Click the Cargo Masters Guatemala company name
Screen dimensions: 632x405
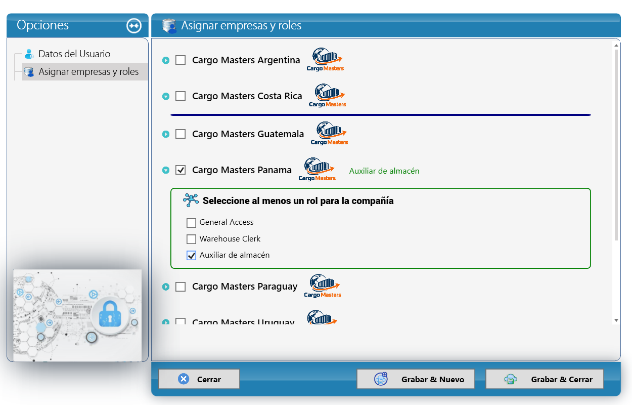pyautogui.click(x=248, y=134)
